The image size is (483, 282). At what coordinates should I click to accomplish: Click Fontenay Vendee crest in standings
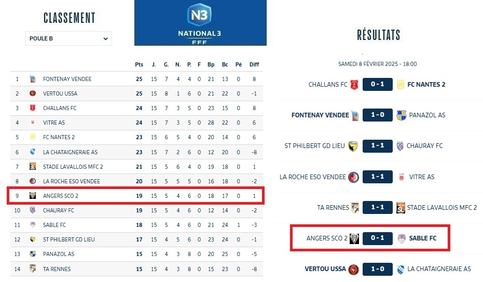pos(32,79)
